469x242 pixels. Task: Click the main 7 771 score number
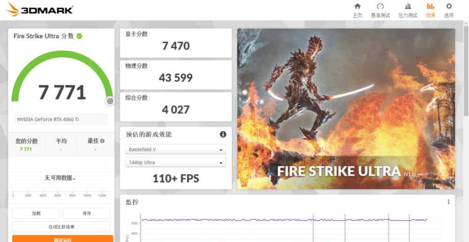click(62, 92)
